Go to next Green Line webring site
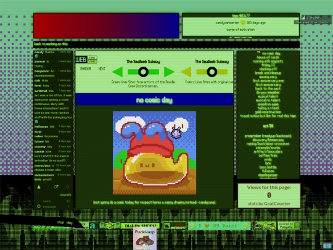This screenshot has height=250, width=333. (169, 72)
